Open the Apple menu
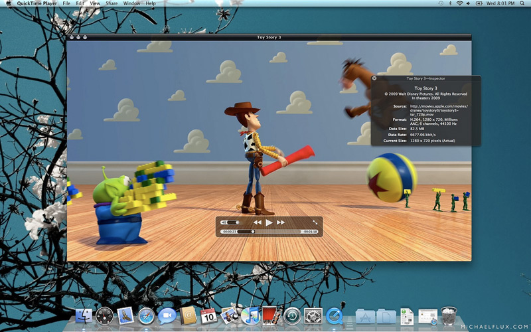Image resolution: width=531 pixels, height=332 pixels. (9, 3)
